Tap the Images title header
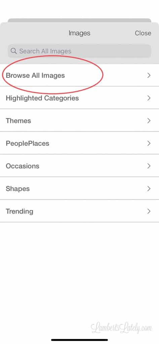This screenshot has height=344, width=159. point(79,33)
